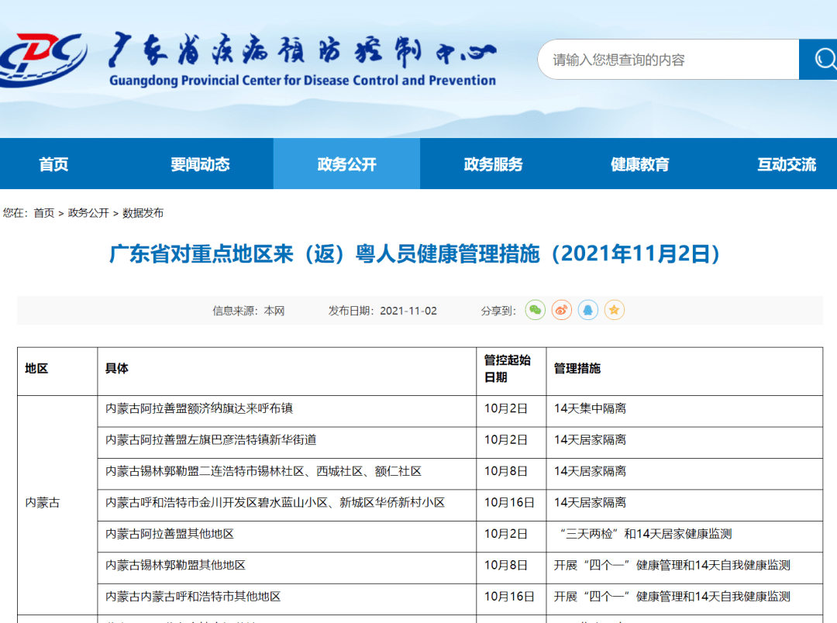Click the search magnifier icon
837x623 pixels.
click(x=825, y=59)
